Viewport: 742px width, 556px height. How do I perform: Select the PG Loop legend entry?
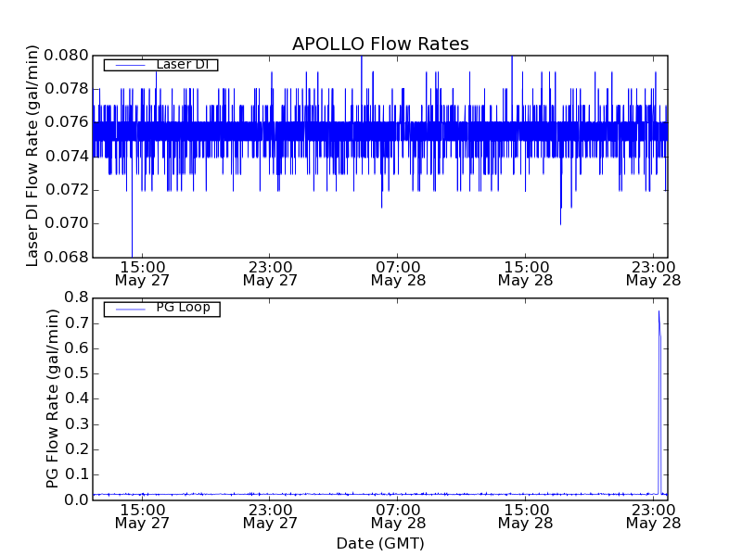182,308
